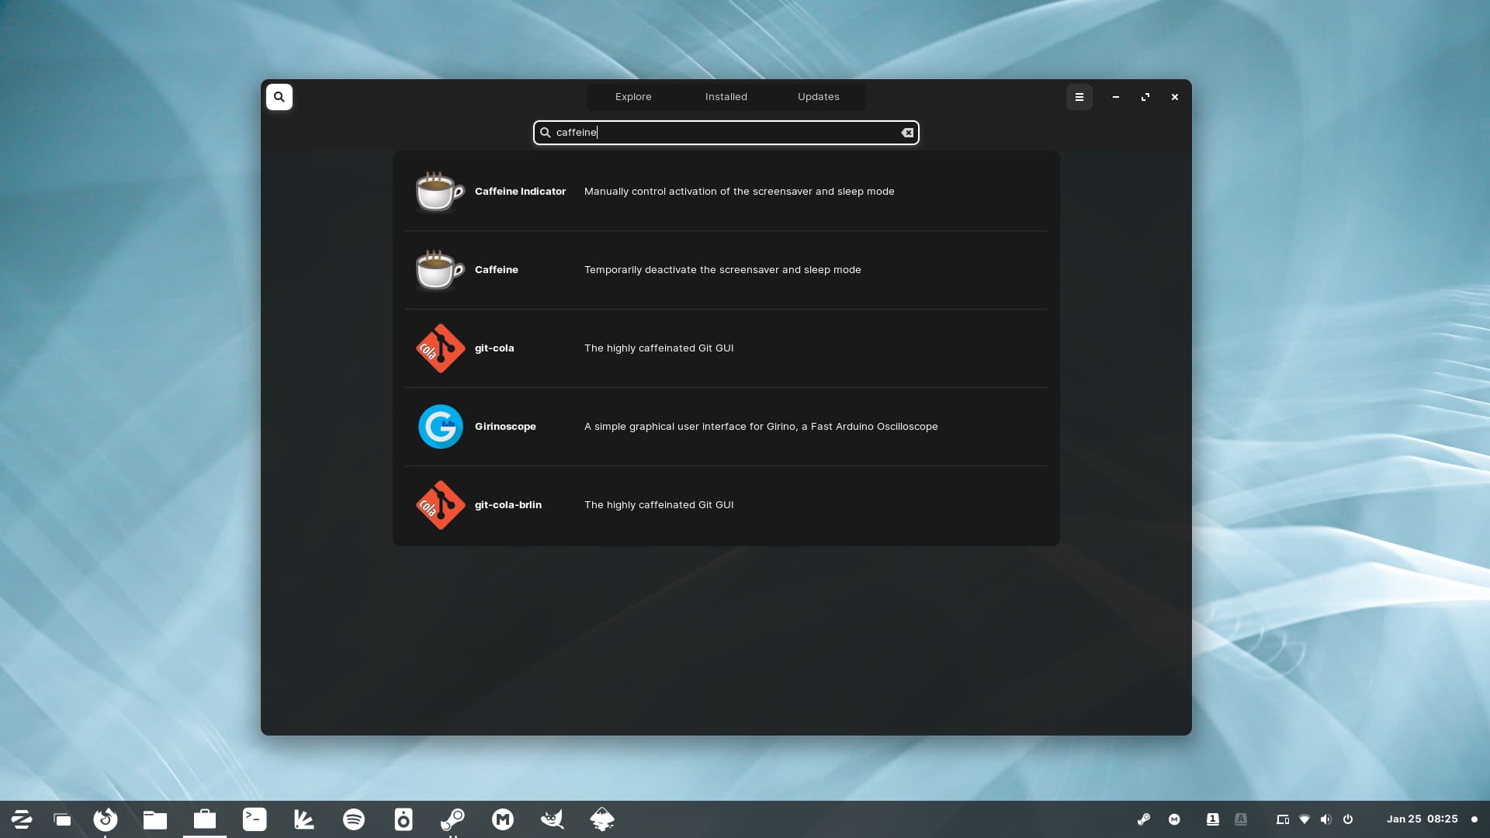
Task: Open the Caffeine Indicator coffee cup icon
Action: (x=440, y=192)
